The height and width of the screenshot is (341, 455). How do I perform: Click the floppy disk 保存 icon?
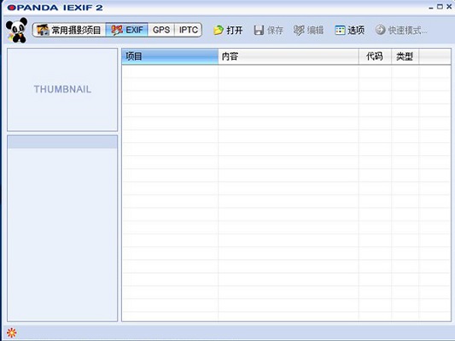point(259,30)
